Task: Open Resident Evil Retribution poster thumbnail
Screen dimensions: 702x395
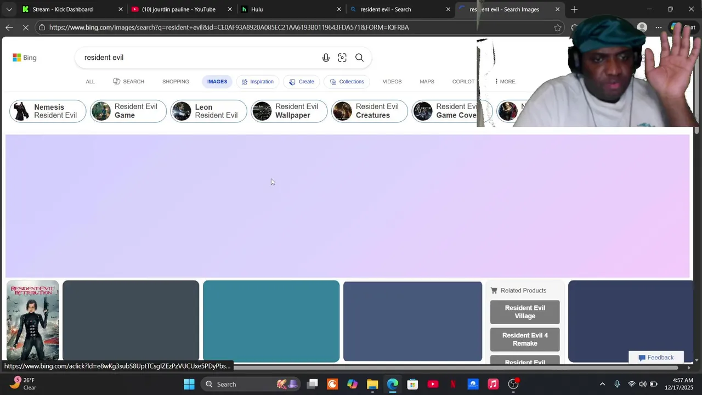Action: 33,320
